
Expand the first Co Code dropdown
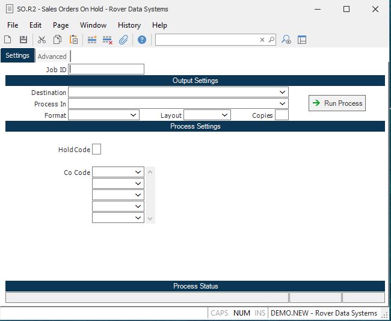coord(138,173)
